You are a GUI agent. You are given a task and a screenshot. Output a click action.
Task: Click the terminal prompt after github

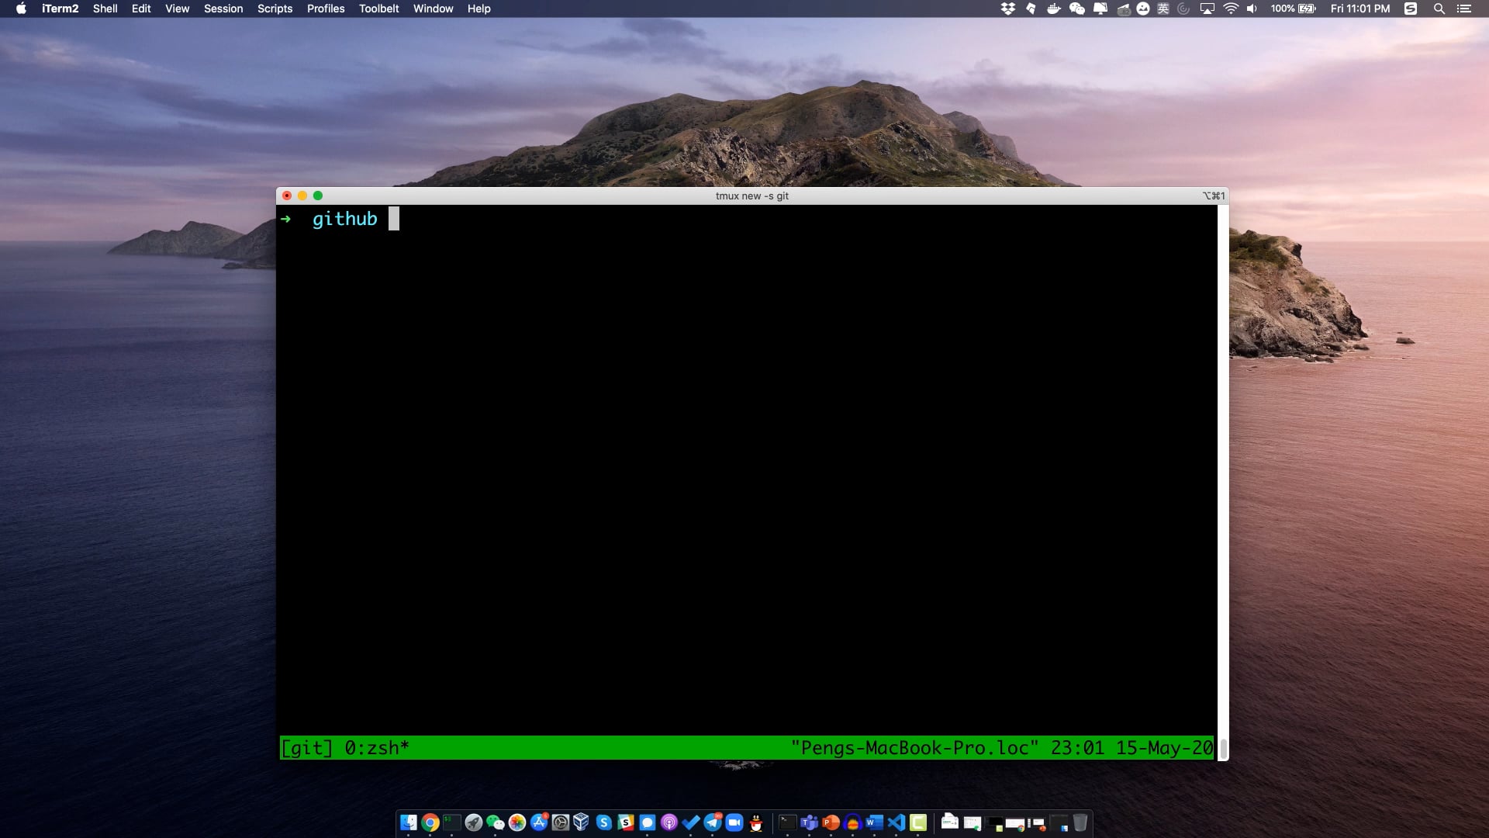394,219
